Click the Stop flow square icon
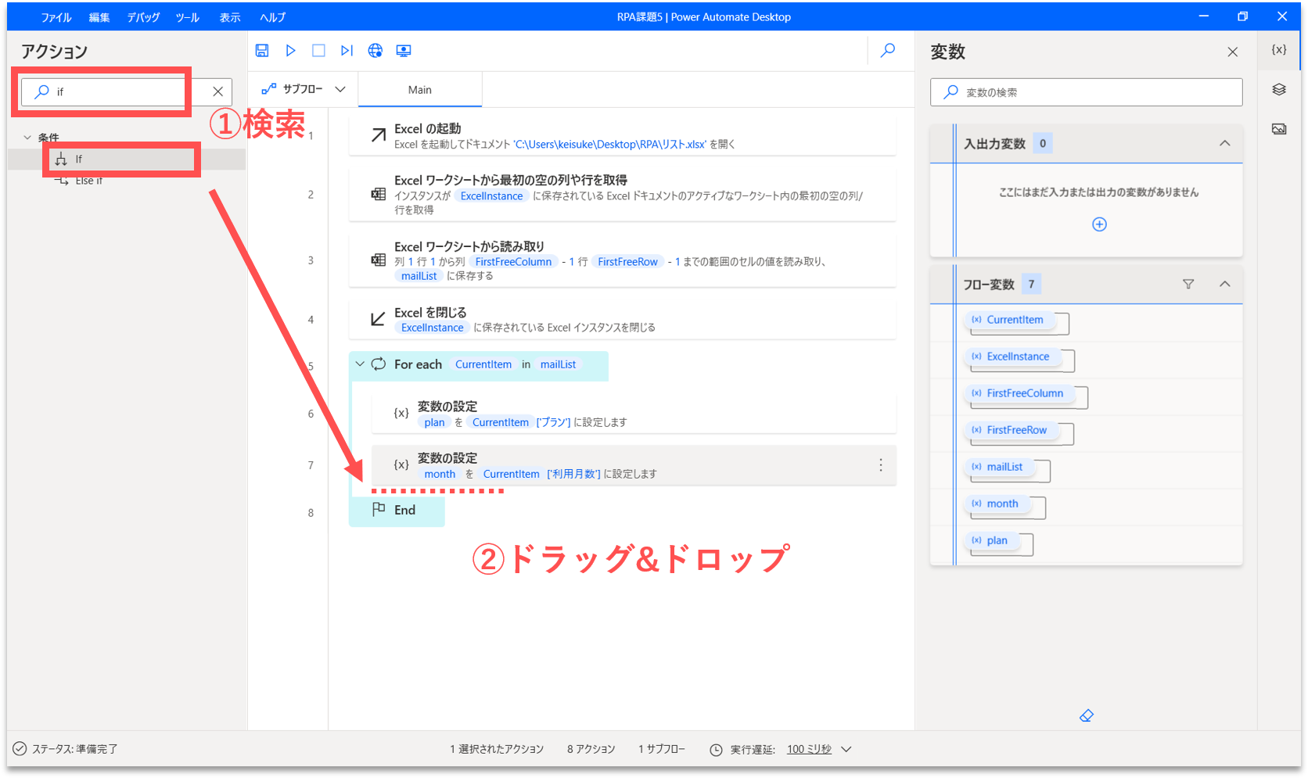The height and width of the screenshot is (778, 1308). click(318, 51)
